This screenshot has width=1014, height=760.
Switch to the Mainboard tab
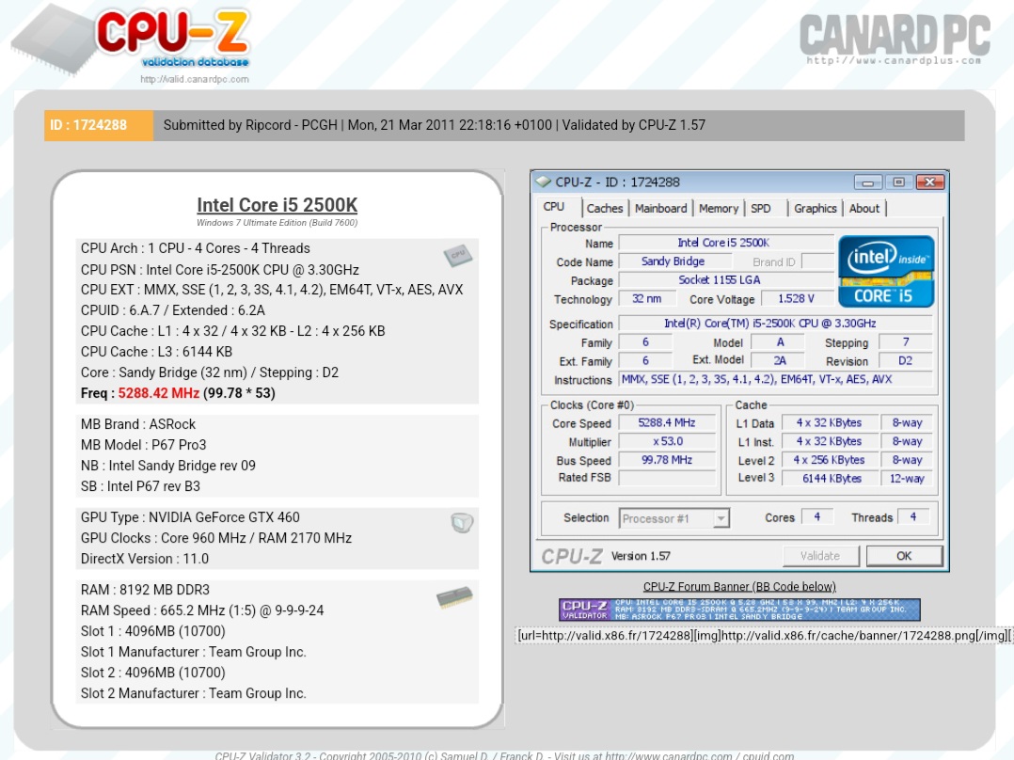tap(660, 208)
